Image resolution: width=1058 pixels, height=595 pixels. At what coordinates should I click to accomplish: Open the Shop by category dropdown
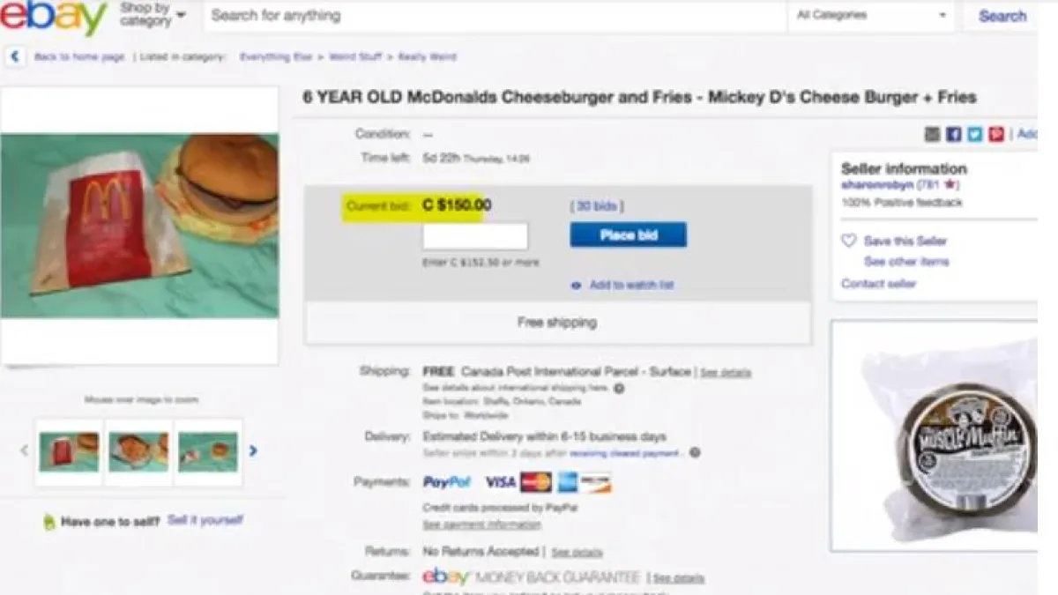click(x=152, y=15)
